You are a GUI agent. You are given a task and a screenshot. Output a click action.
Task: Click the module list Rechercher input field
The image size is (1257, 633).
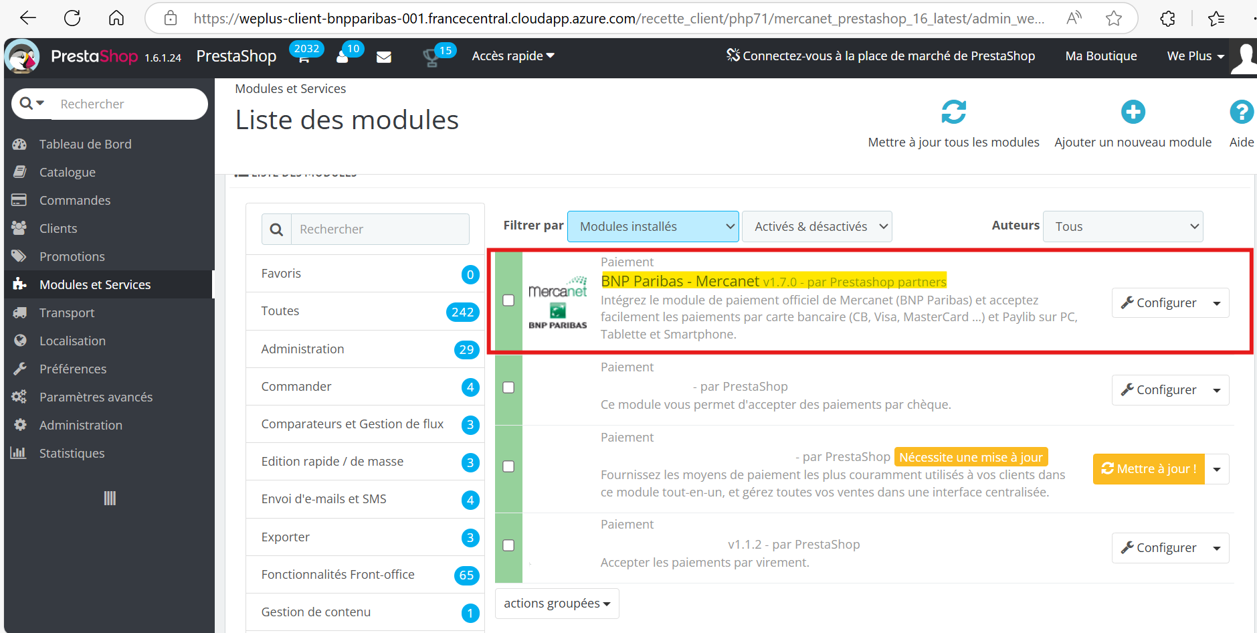pos(380,230)
